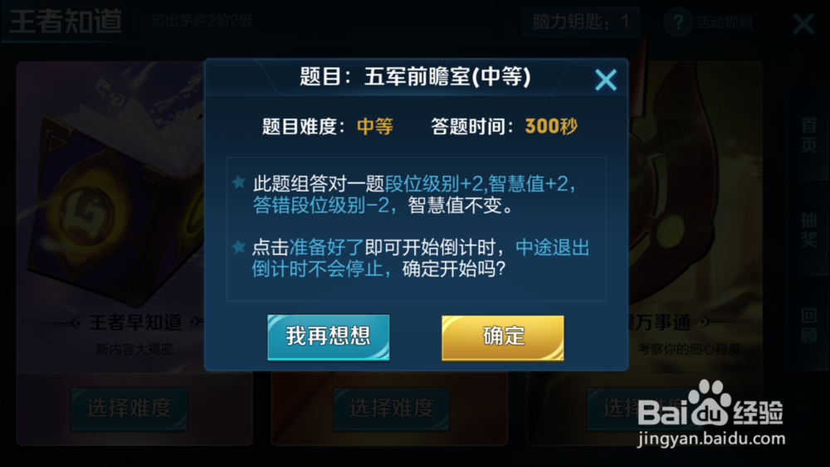Click the 万事通 card image on right
Screen dimensions: 830x467
click(695, 185)
